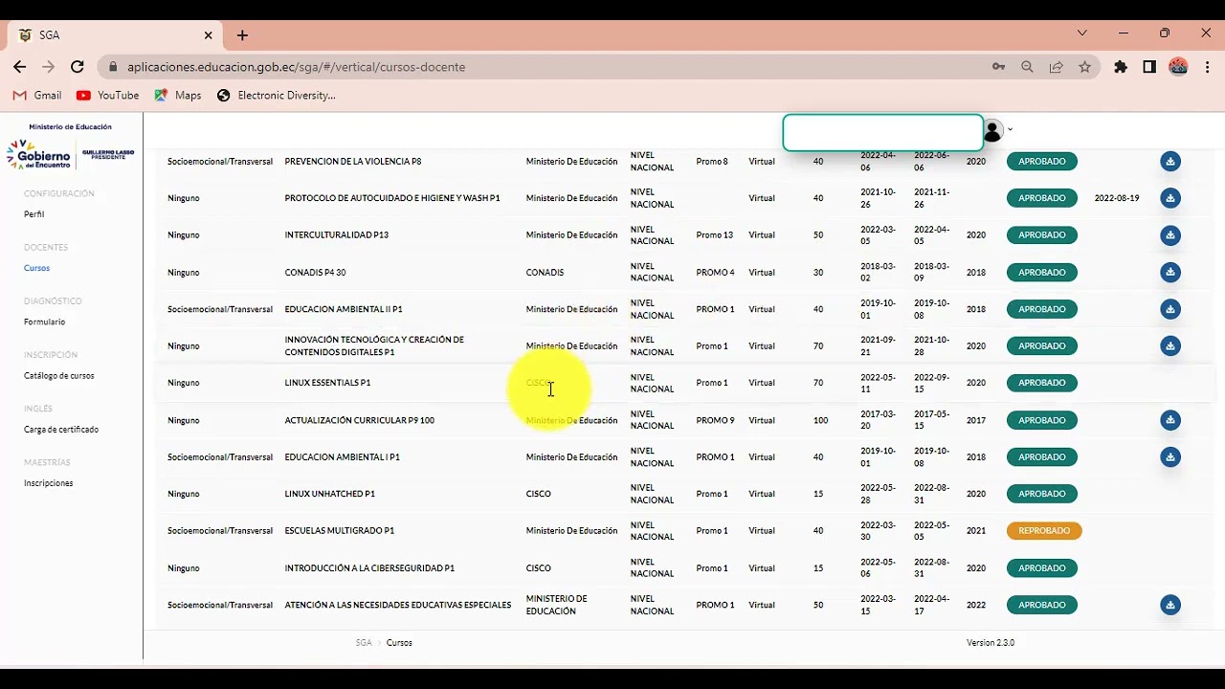The height and width of the screenshot is (689, 1225).
Task: Open the Gmail bookmark
Action: (x=37, y=96)
